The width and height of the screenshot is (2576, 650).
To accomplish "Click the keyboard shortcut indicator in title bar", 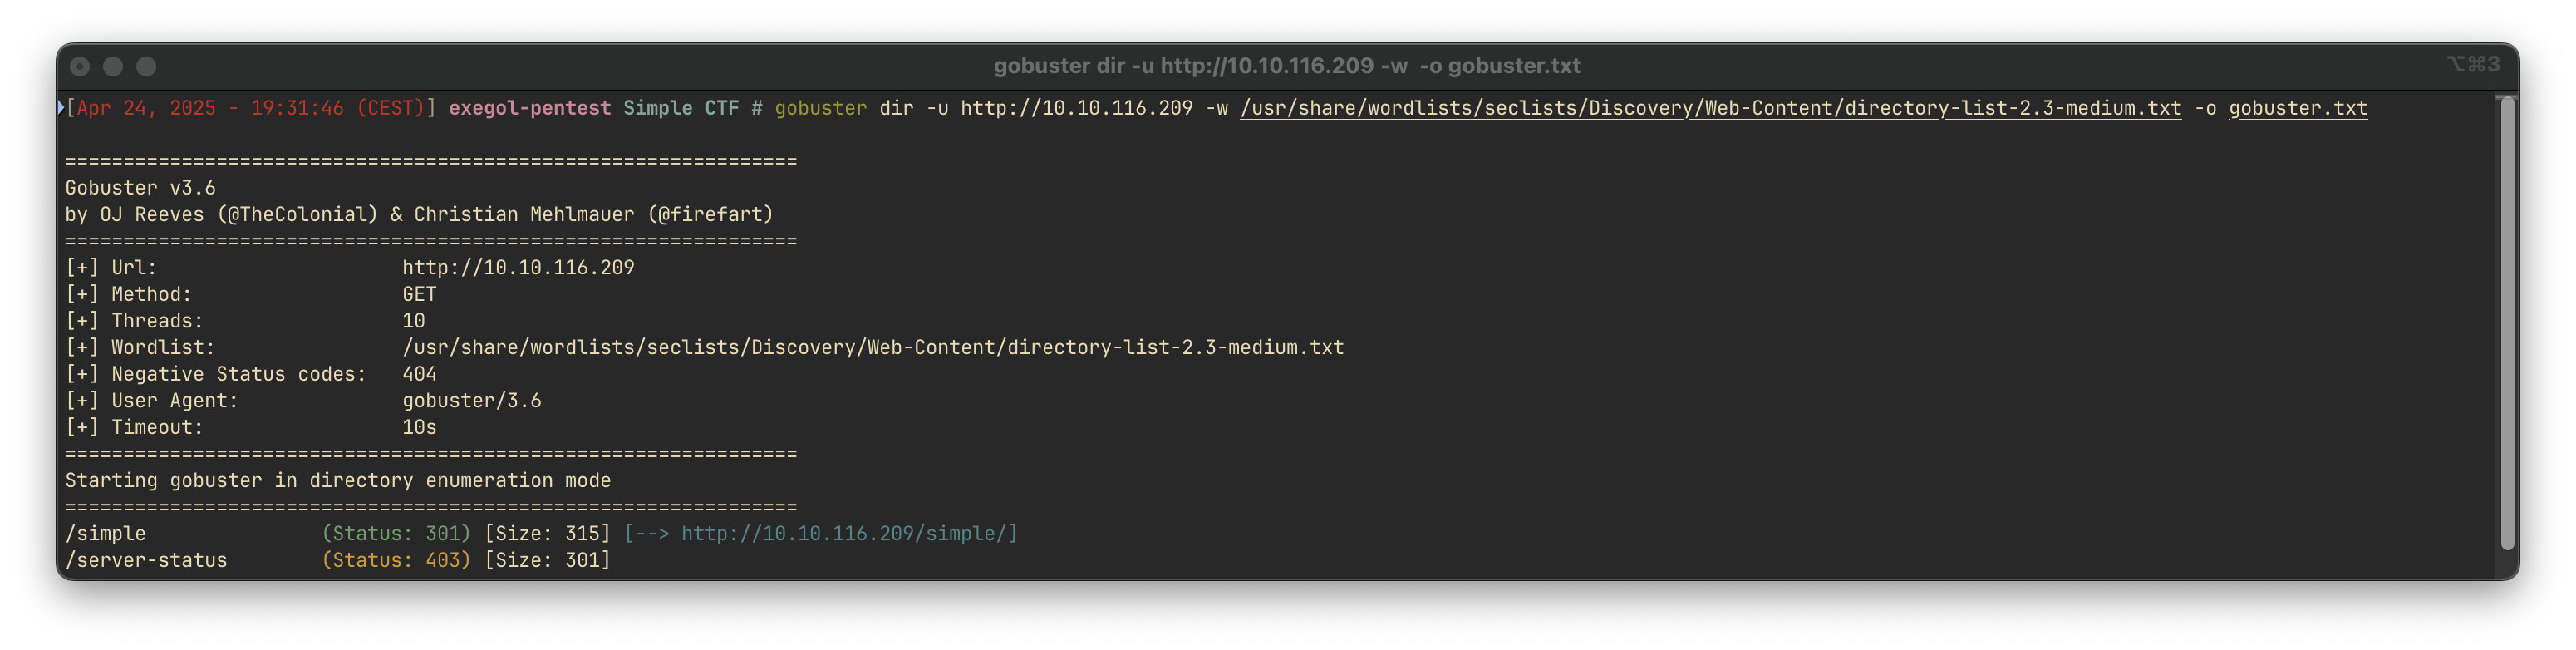I will coord(2472,64).
